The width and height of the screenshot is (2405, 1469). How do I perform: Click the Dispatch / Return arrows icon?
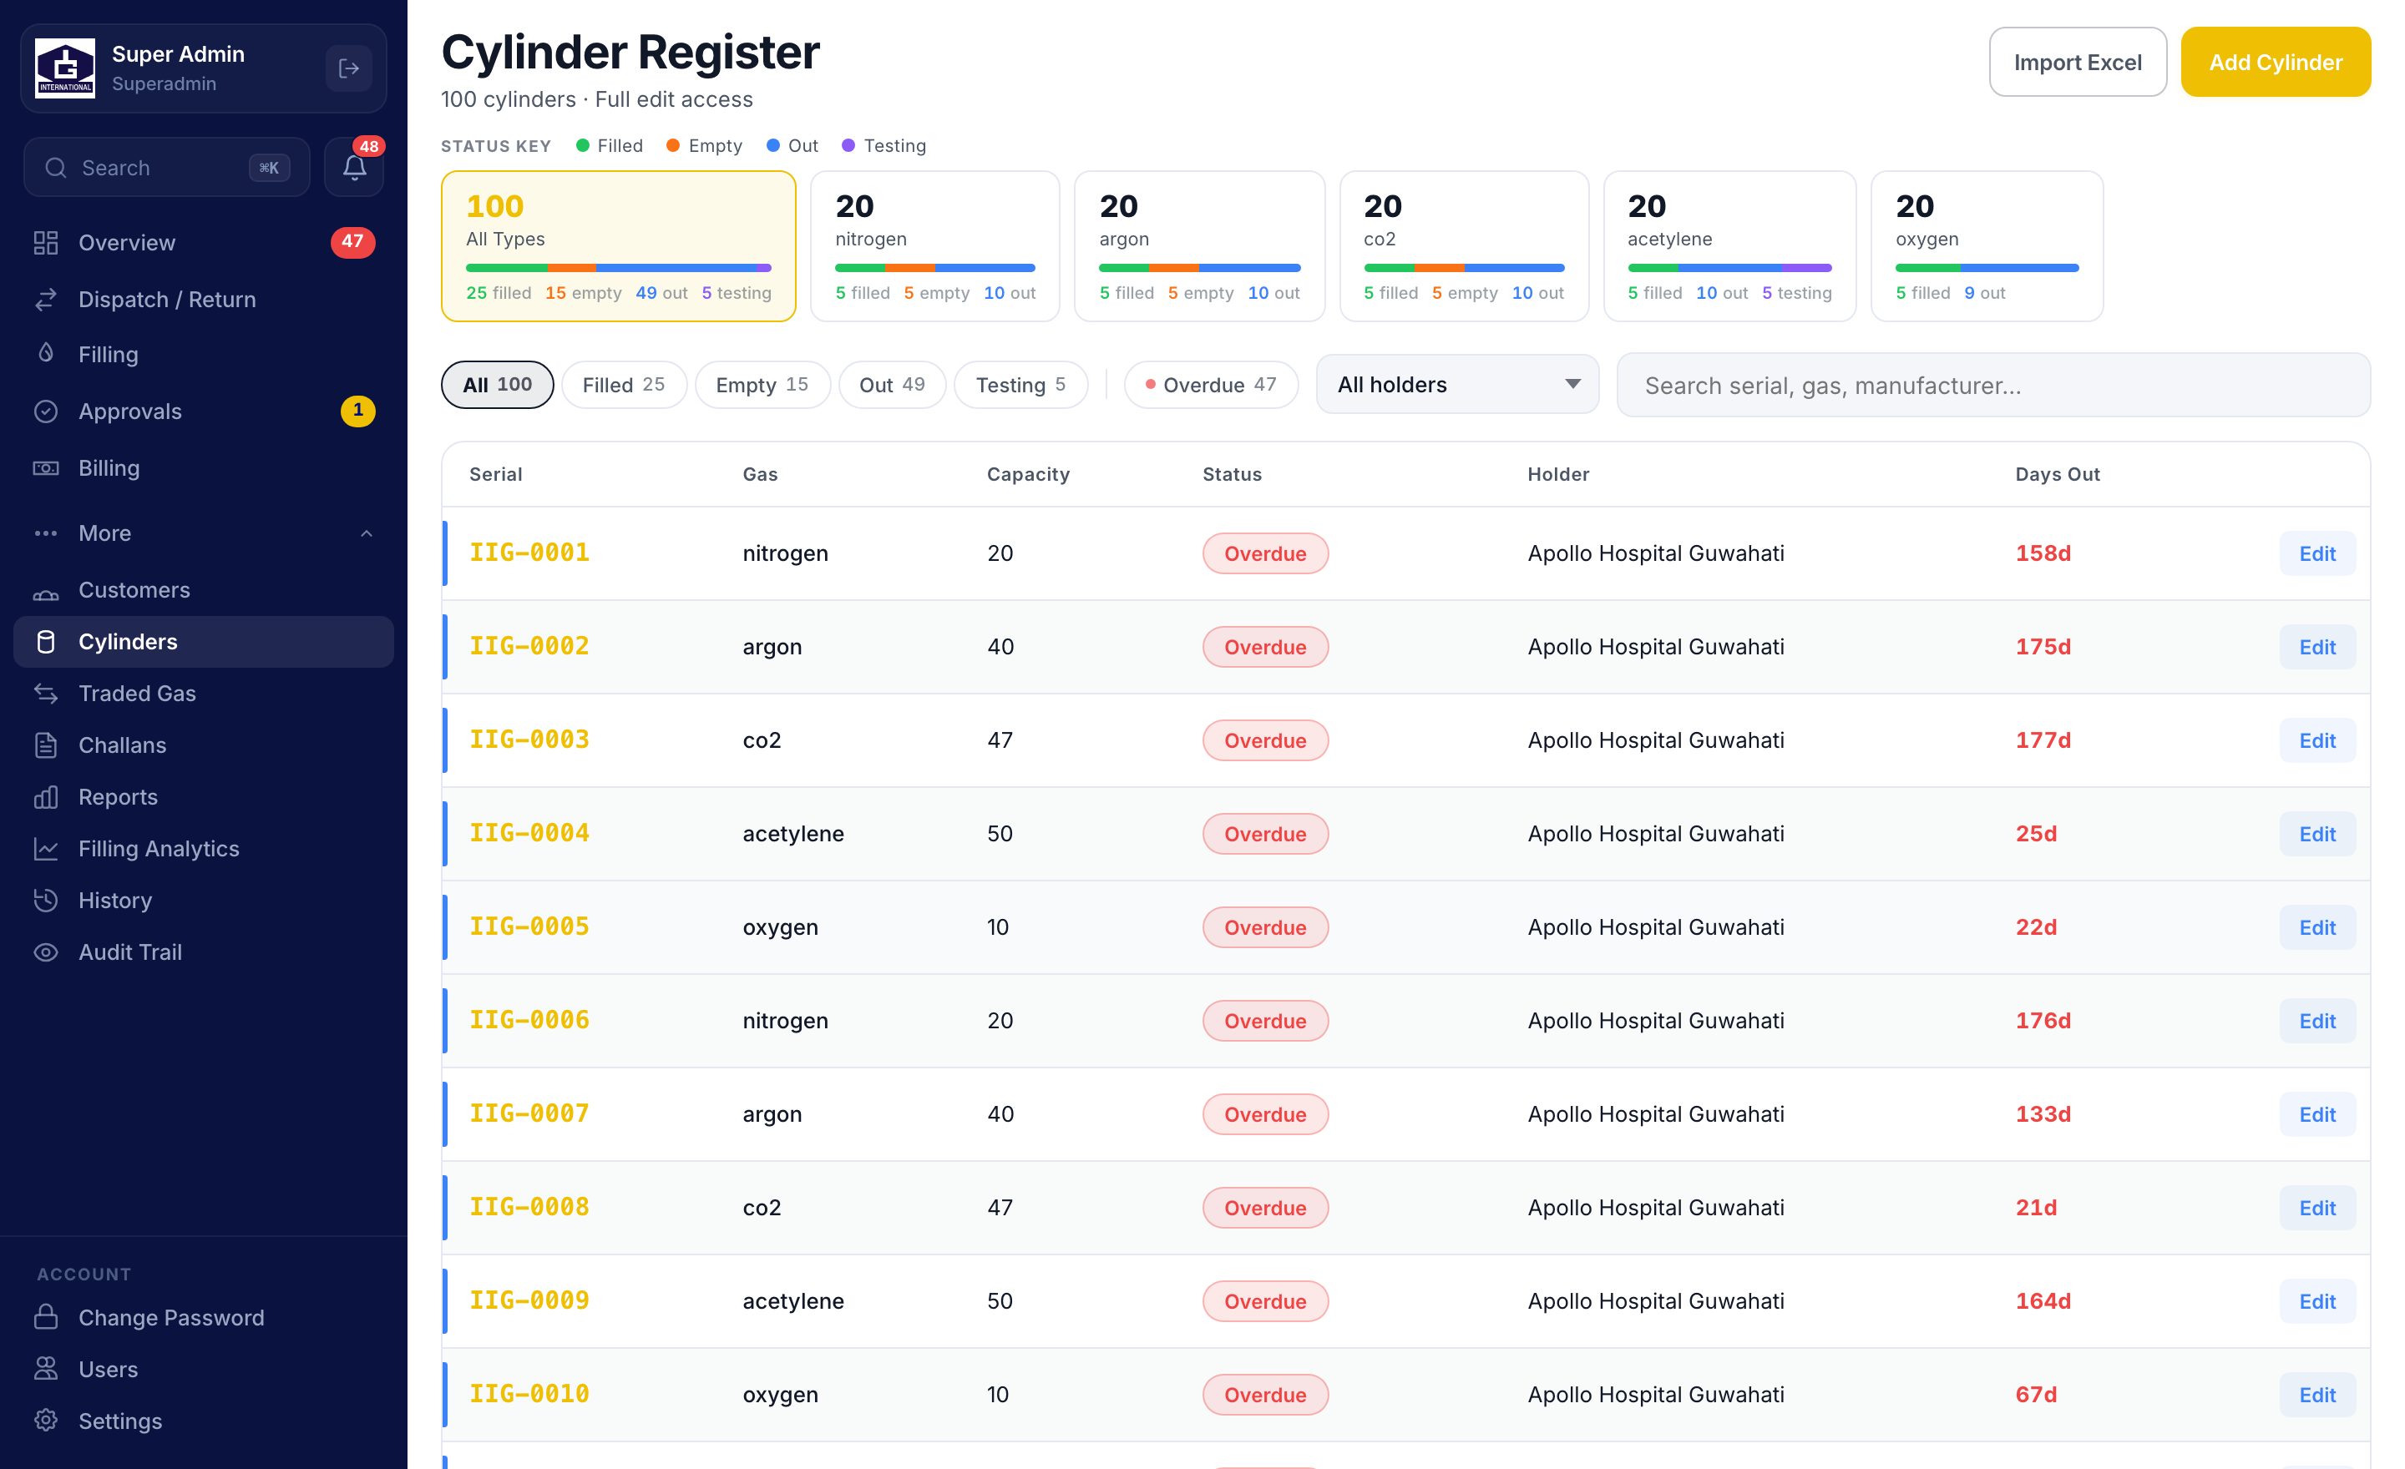click(46, 300)
